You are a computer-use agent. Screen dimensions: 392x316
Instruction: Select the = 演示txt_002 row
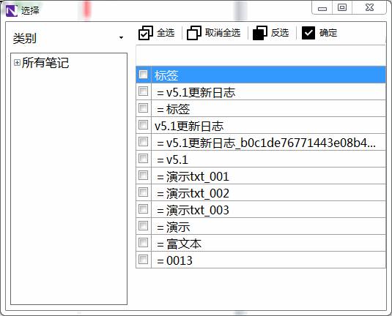tap(268, 192)
